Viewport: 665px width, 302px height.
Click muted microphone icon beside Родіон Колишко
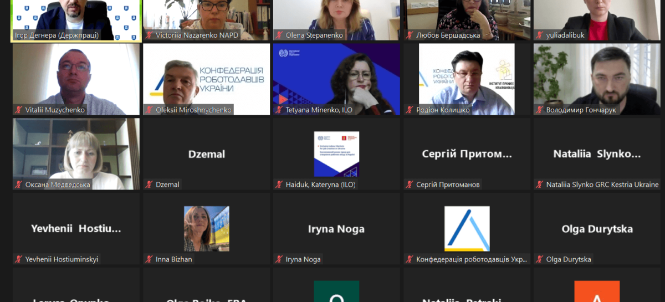(x=410, y=110)
